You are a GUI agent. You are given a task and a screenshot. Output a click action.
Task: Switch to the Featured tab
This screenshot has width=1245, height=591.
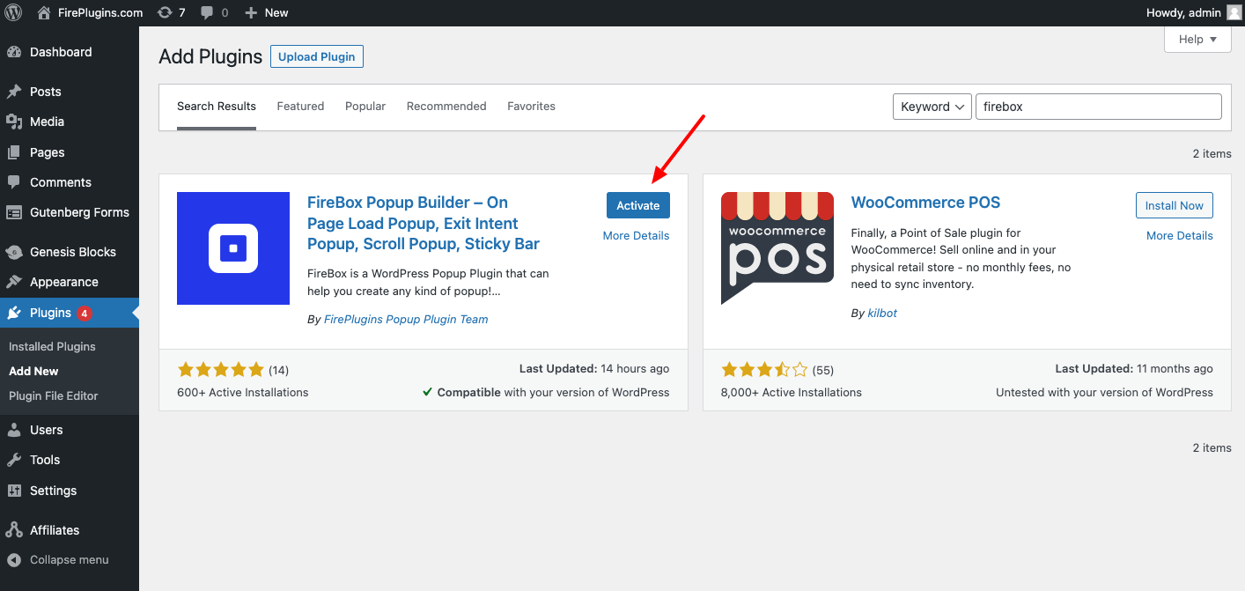coord(301,107)
